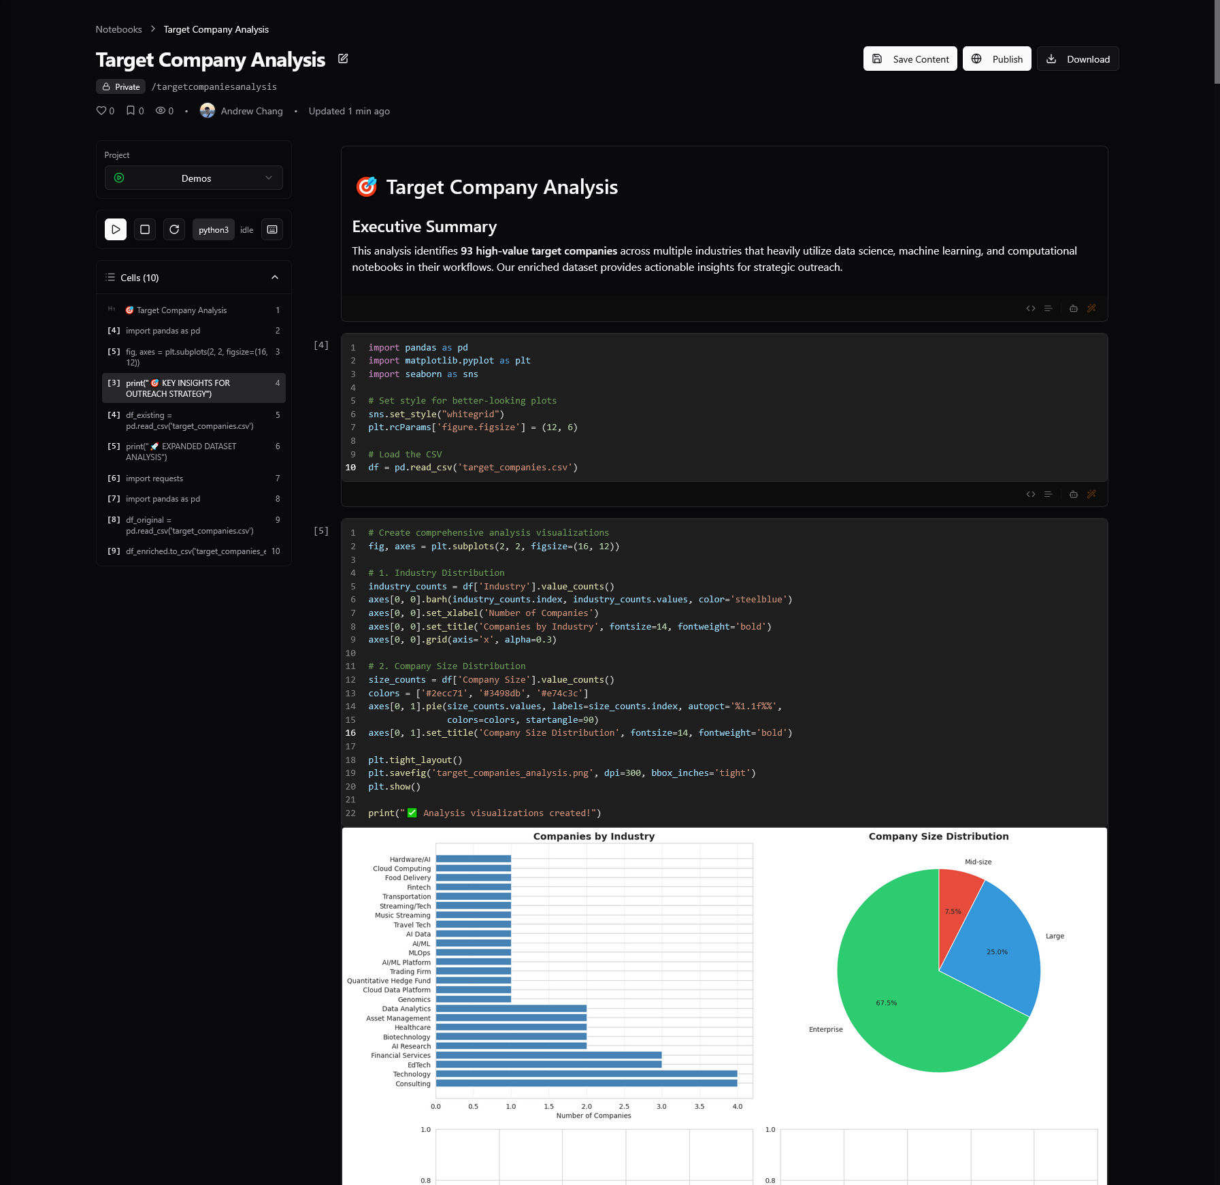Click the Download menu item
Screen dimensions: 1220x1185
pyautogui.click(x=1078, y=59)
